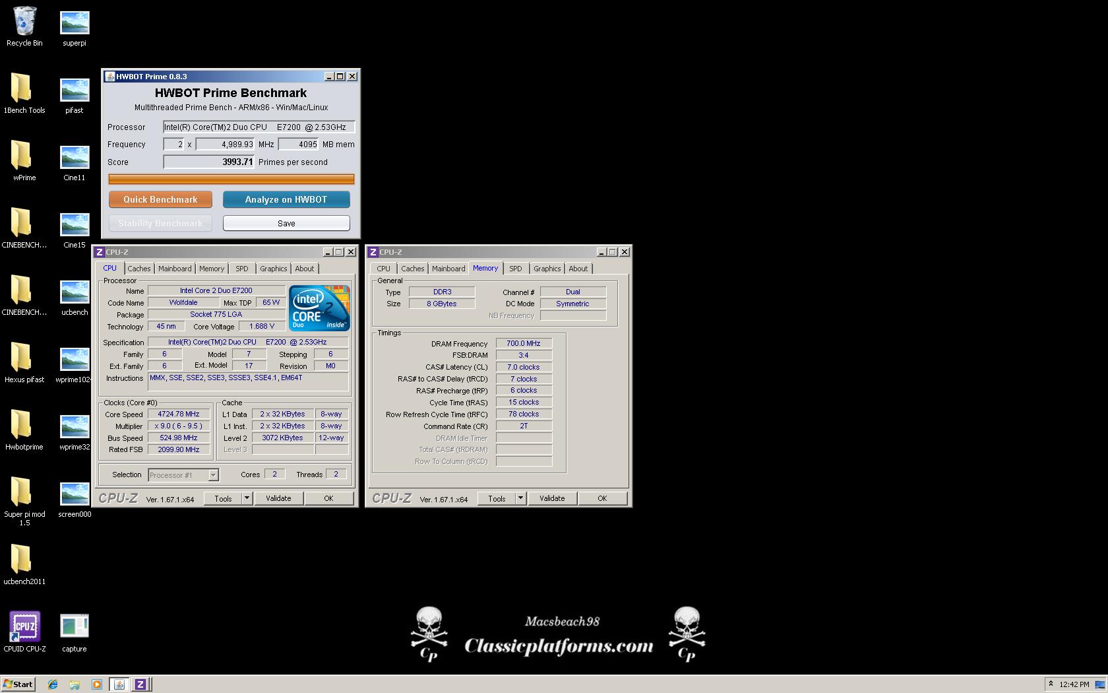Viewport: 1108px width, 693px height.
Task: Launch Windows Media Player from the taskbar
Action: 97,684
